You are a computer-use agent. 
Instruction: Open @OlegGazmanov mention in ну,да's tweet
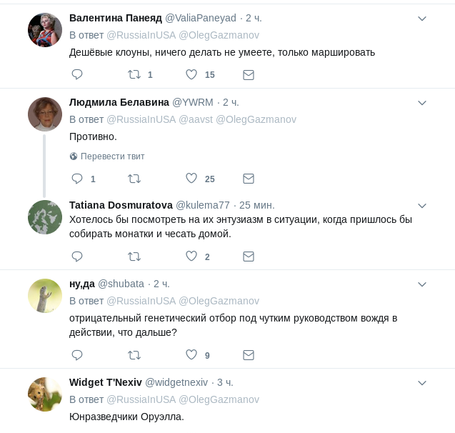tap(219, 301)
